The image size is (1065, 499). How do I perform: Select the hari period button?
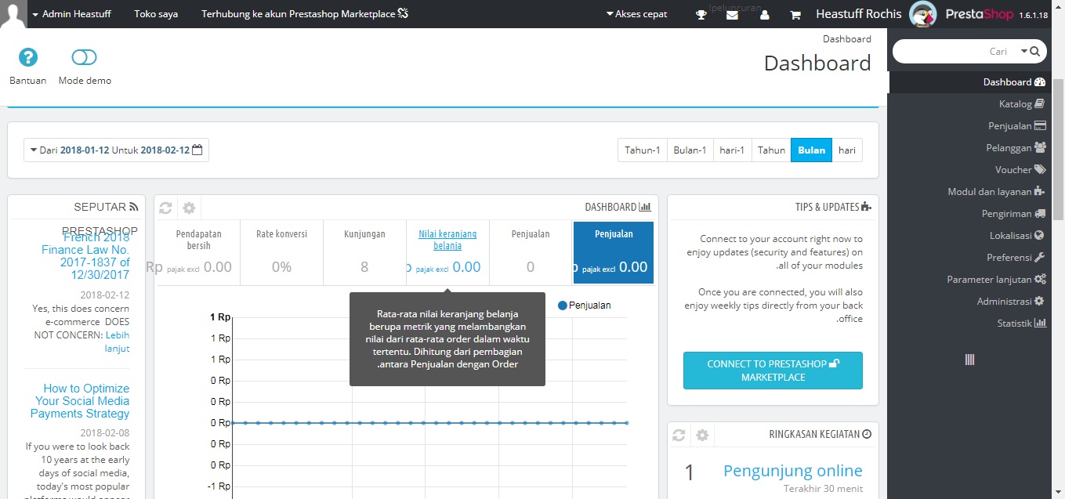847,150
